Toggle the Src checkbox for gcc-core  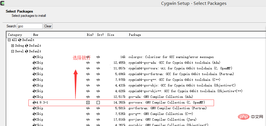[98, 103]
